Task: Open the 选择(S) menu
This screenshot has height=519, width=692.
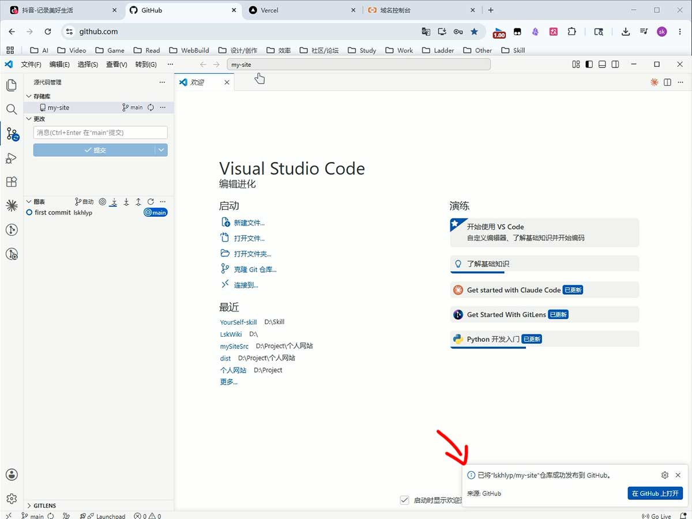Action: pyautogui.click(x=88, y=65)
